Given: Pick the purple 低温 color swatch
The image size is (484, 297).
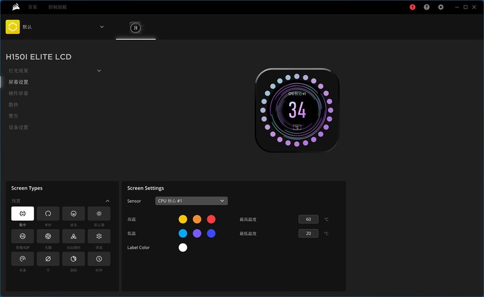Looking at the screenshot, I should point(197,233).
